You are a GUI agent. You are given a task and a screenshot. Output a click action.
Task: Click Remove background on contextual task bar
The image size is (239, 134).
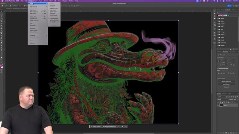point(109,127)
